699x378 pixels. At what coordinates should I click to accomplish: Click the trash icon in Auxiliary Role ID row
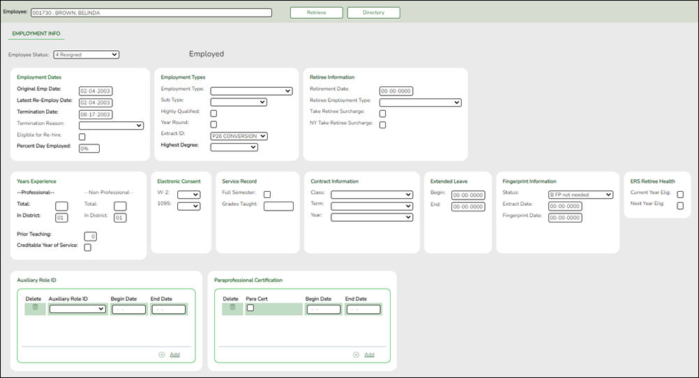[x=35, y=307]
